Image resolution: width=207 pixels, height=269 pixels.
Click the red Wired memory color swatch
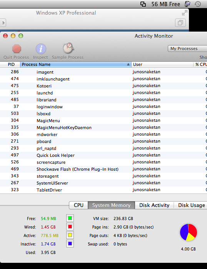point(70,227)
